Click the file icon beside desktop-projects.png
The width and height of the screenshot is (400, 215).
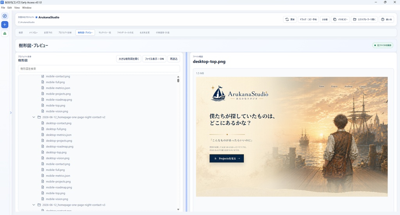coord(43,141)
